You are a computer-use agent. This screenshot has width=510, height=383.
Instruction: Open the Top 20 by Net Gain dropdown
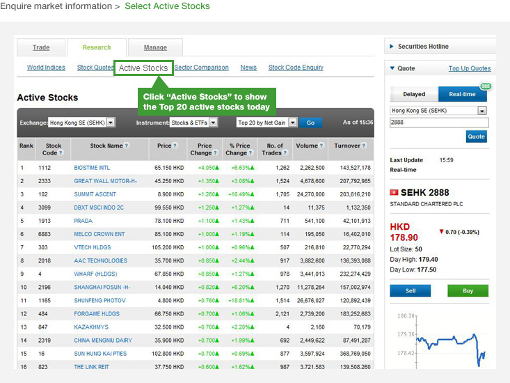point(293,123)
